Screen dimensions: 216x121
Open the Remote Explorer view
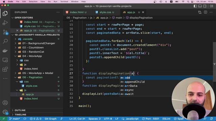point(5,60)
